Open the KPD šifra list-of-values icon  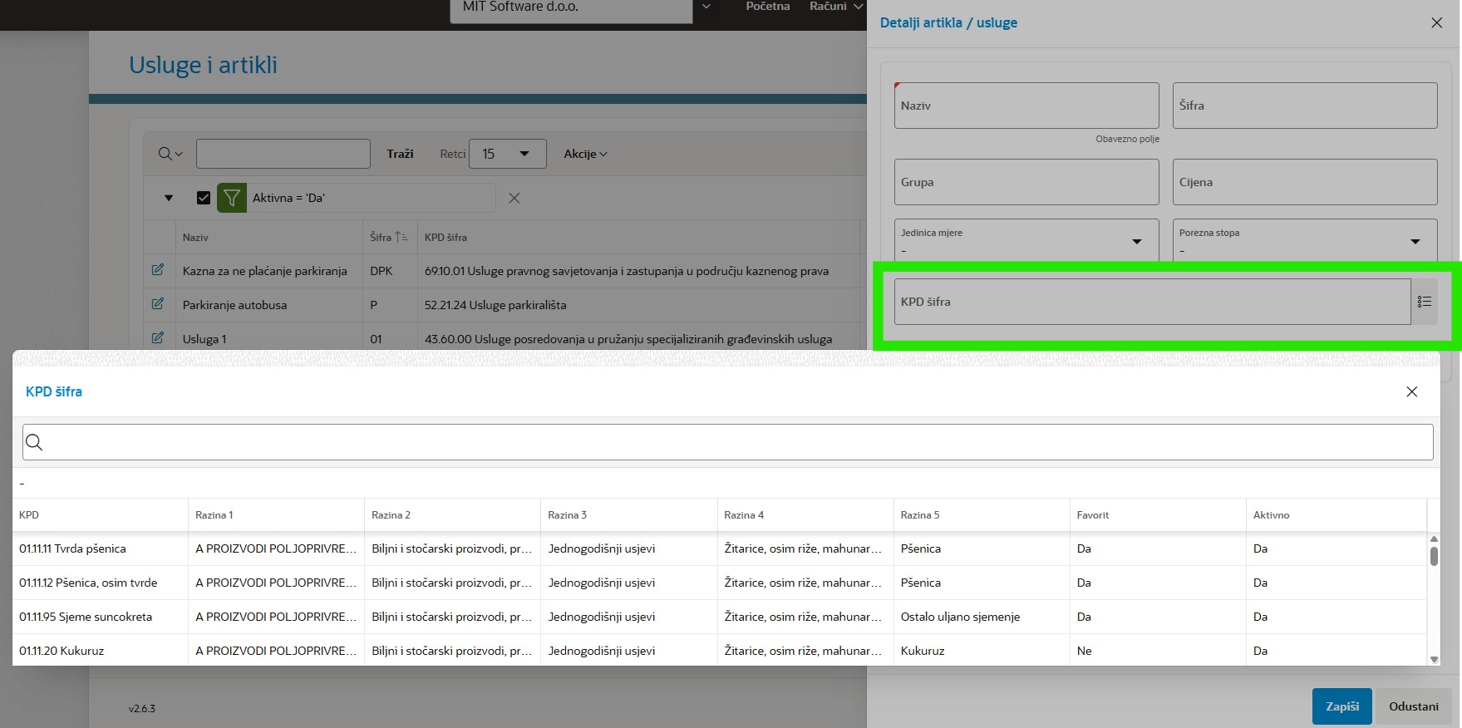click(1424, 302)
